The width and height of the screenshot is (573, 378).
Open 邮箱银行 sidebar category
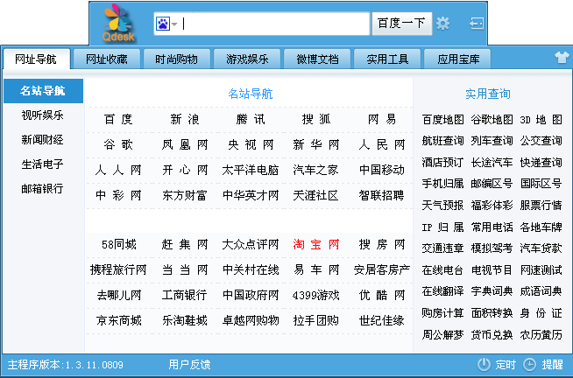tap(42, 189)
